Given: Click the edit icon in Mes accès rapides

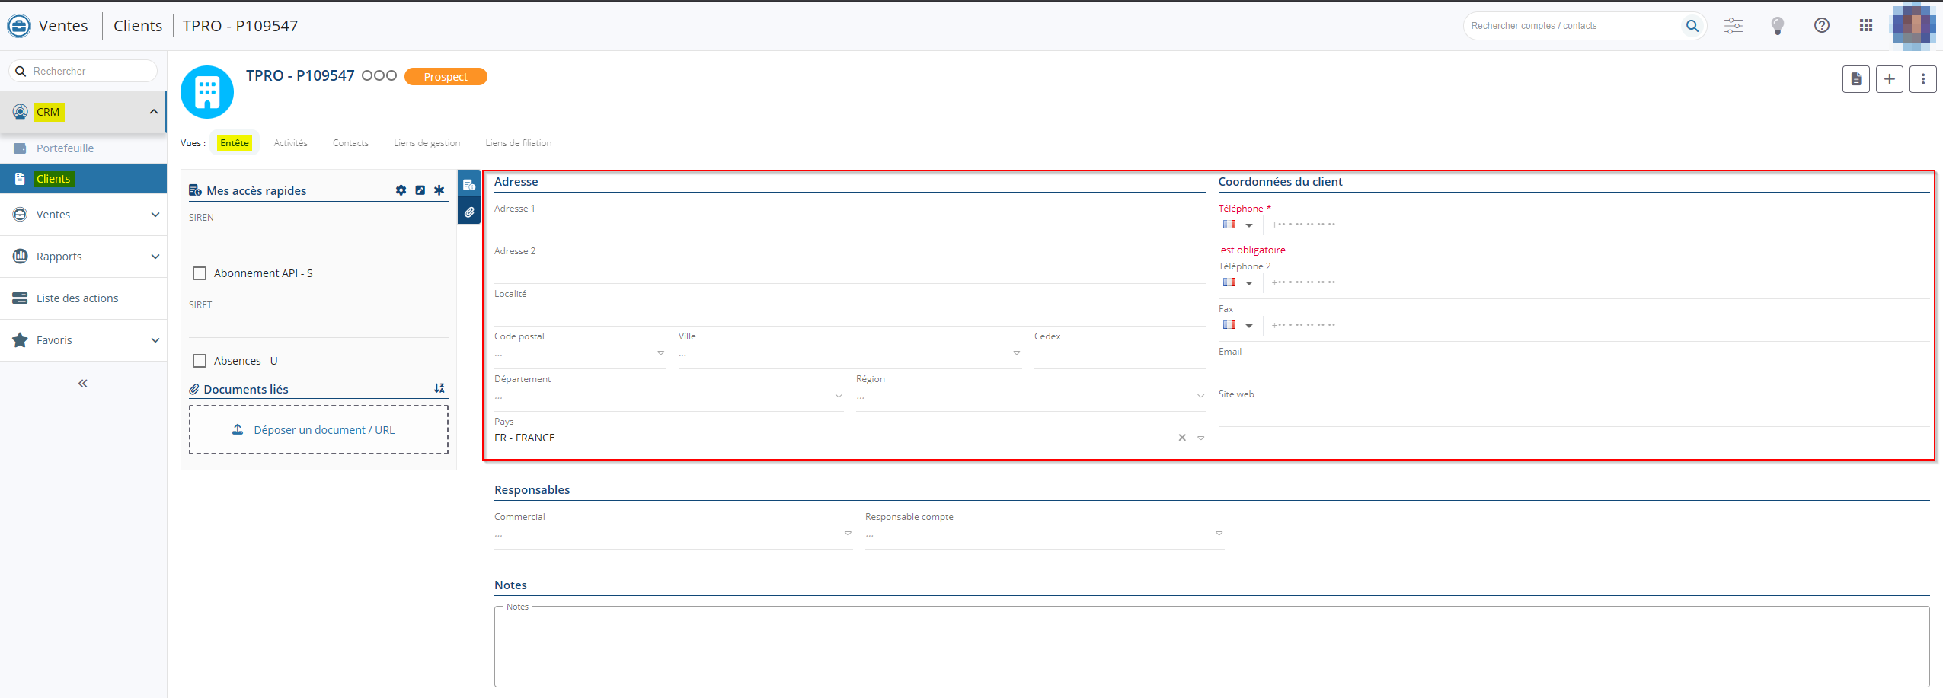Looking at the screenshot, I should click(420, 190).
